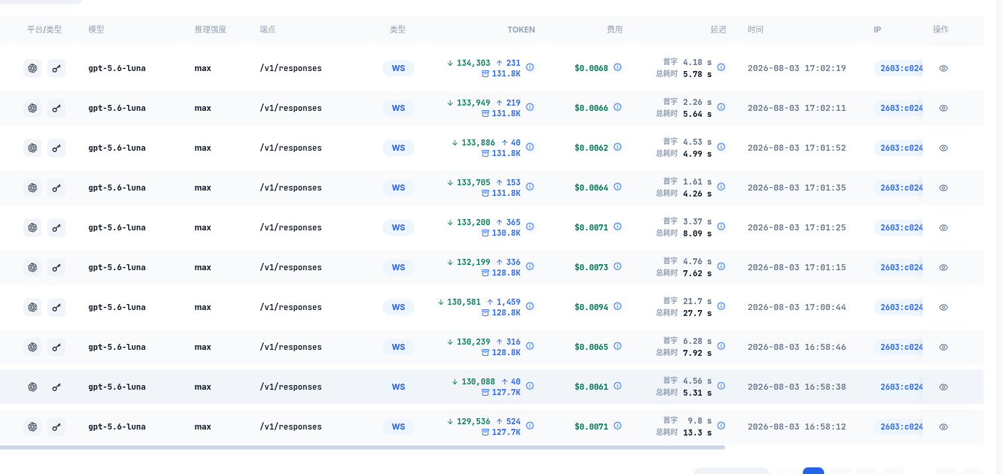Click gpt-5.6-luna in the 17:01:35 row
Image resolution: width=1002 pixels, height=474 pixels.
click(117, 188)
